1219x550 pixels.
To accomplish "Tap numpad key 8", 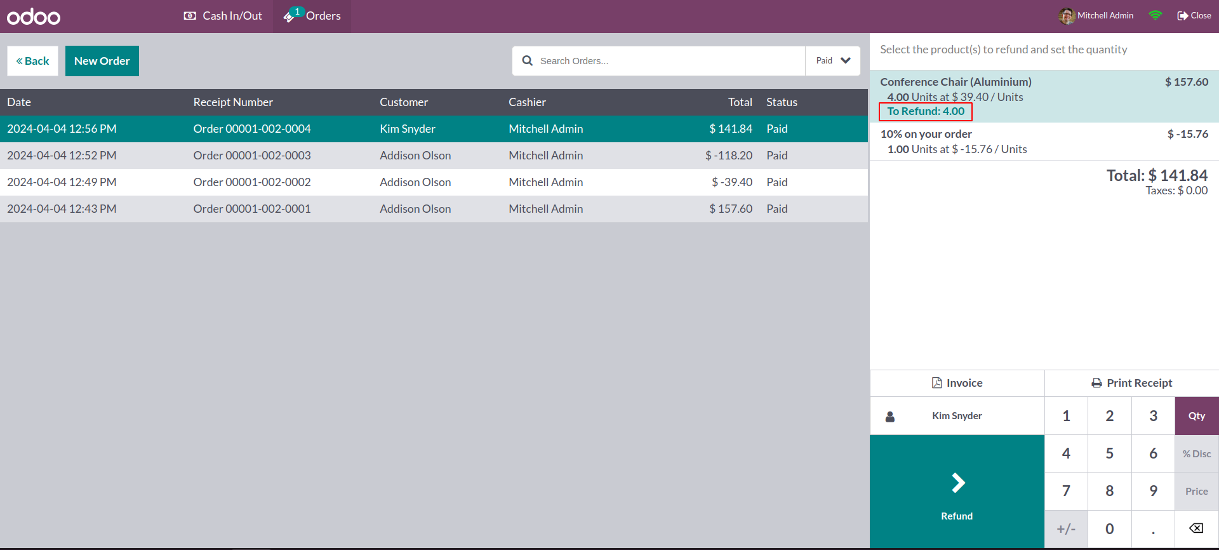I will [1110, 491].
